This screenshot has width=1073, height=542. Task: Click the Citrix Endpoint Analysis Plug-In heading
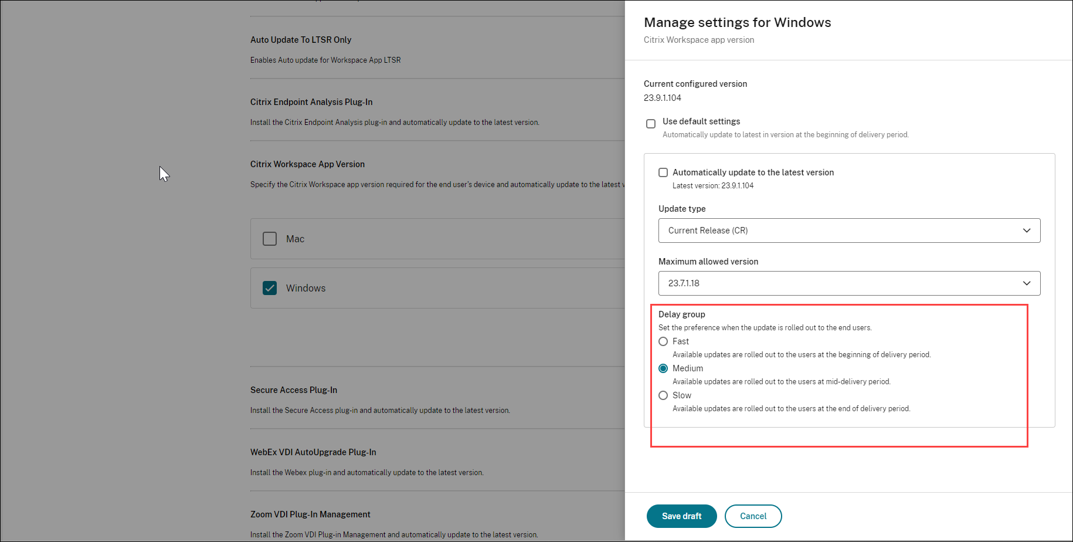pos(311,102)
